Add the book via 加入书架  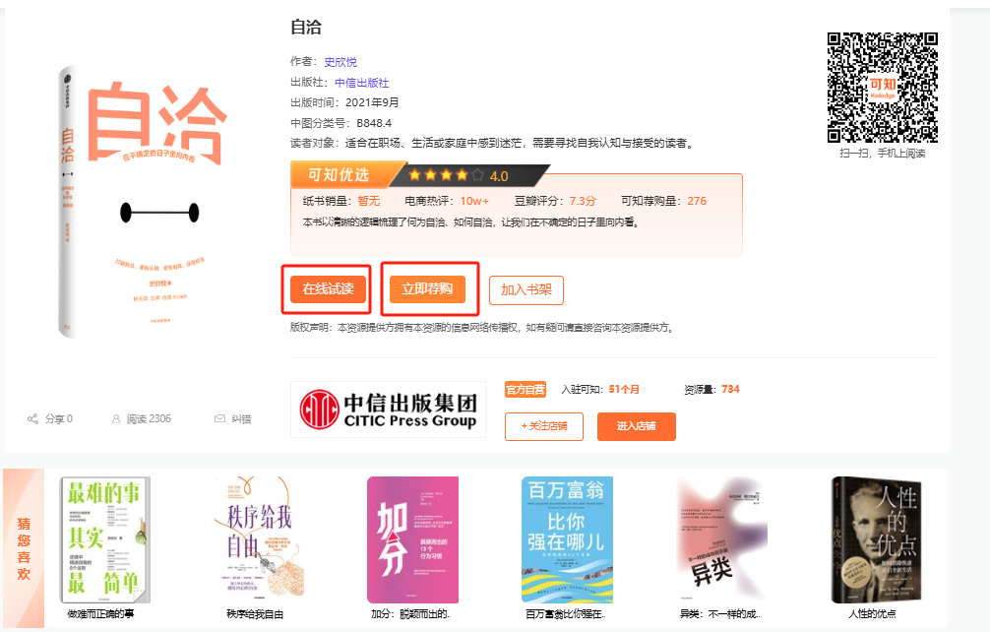point(526,289)
